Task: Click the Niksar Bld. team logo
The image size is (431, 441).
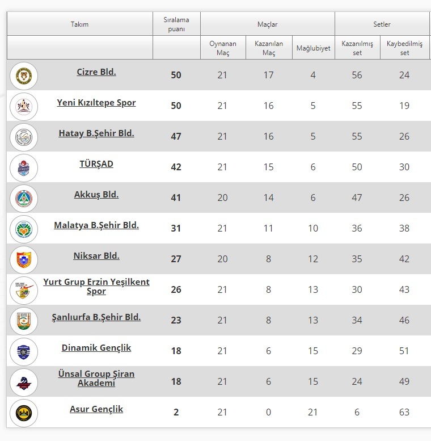Action: 24,259
